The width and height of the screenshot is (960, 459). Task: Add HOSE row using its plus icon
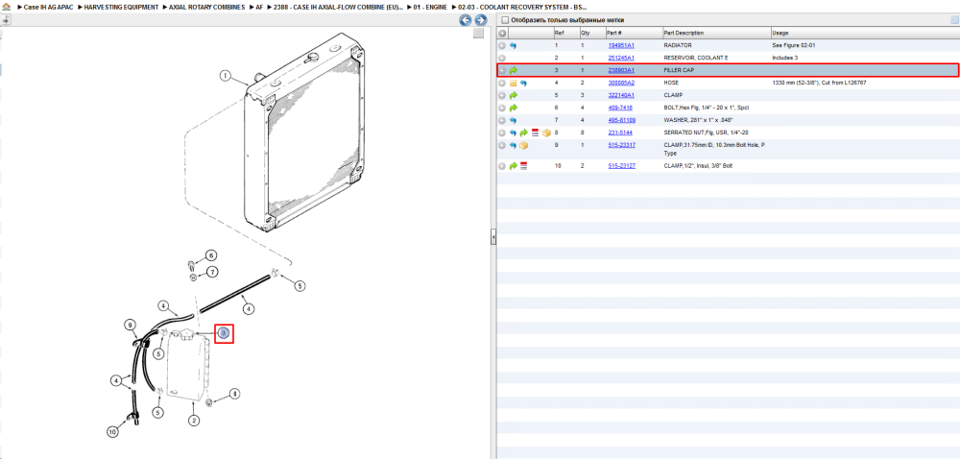[502, 83]
